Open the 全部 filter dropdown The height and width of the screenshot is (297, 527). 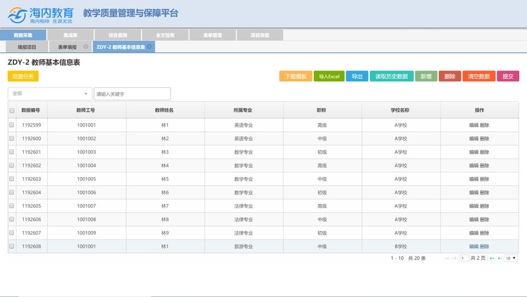(50, 94)
